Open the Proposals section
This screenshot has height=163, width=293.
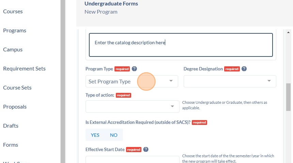(x=15, y=107)
